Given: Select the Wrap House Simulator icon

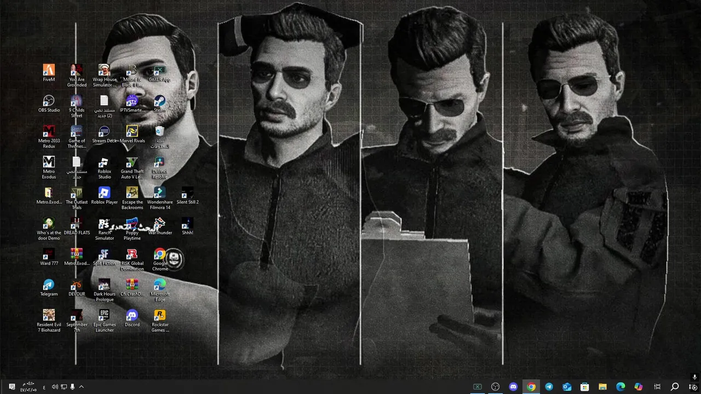Looking at the screenshot, I should coord(105,76).
